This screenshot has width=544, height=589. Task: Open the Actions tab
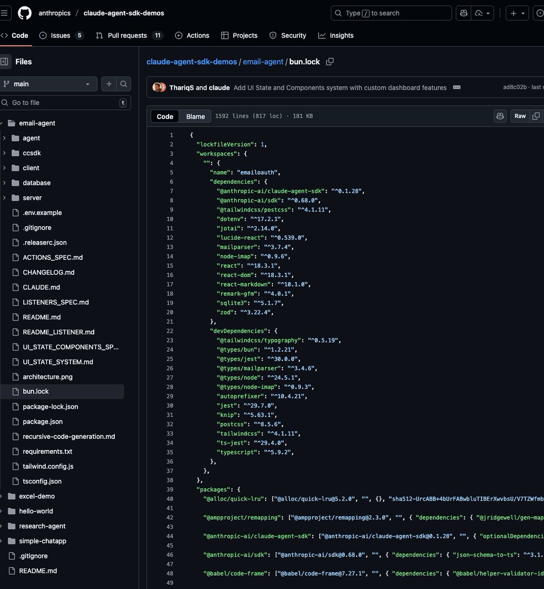(192, 35)
